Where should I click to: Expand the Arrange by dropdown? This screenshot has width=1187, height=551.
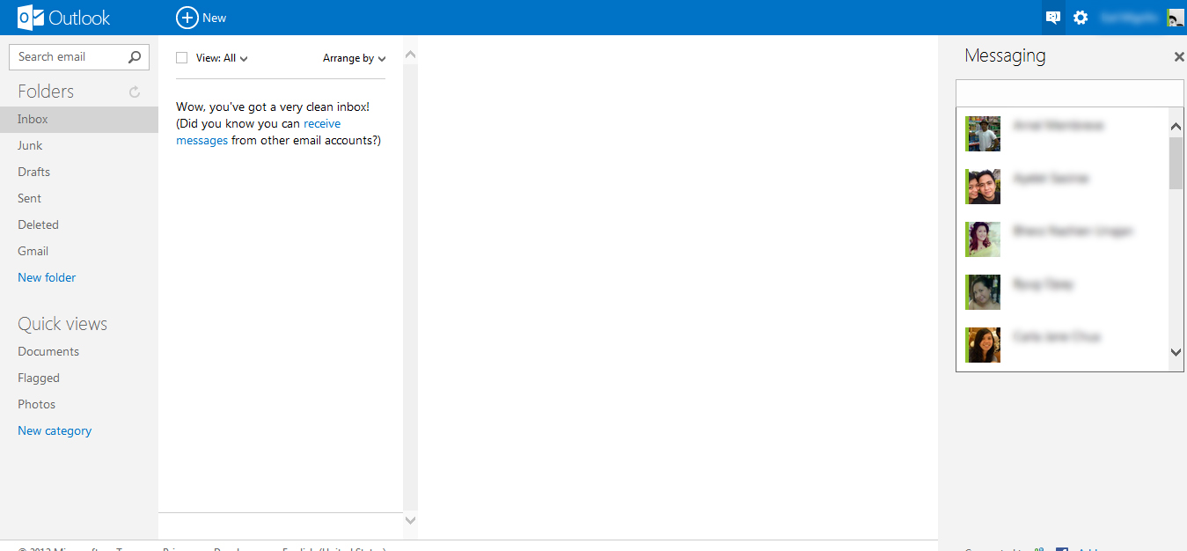tap(355, 58)
